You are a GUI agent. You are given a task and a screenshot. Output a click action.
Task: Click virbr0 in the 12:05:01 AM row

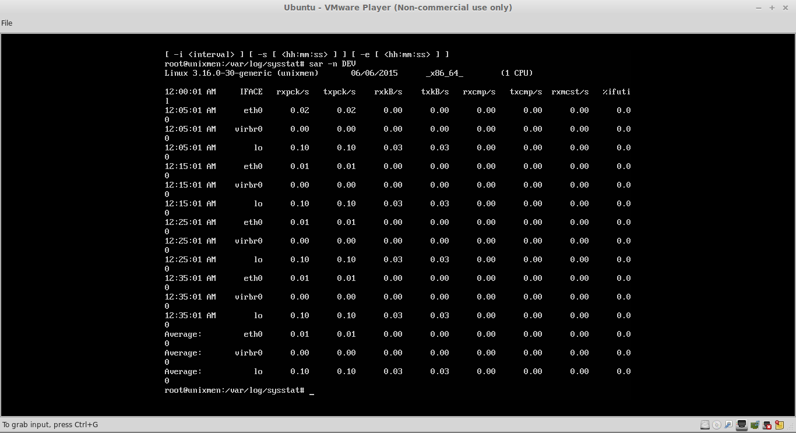click(x=249, y=129)
